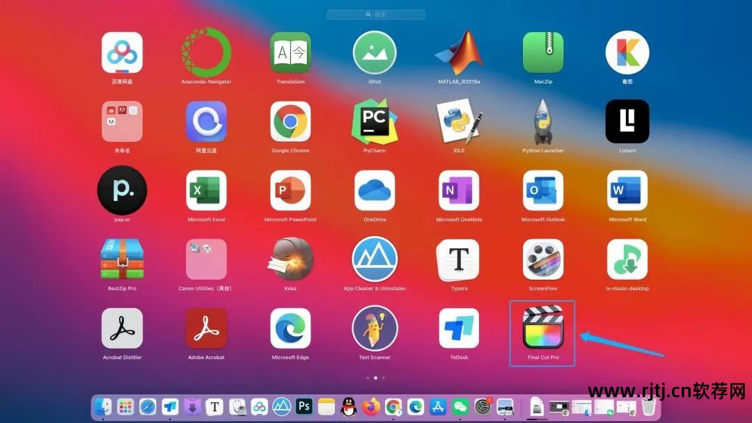
Task: Open Finder in the Dock
Action: 102,407
